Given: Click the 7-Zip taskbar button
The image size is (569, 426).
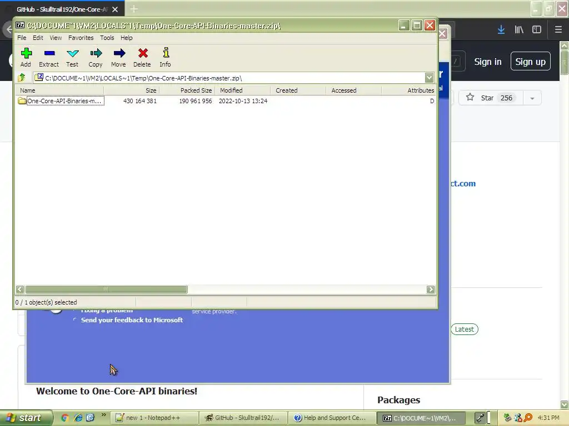Looking at the screenshot, I should click(421, 418).
